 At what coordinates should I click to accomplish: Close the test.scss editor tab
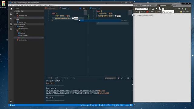tap(69, 8)
